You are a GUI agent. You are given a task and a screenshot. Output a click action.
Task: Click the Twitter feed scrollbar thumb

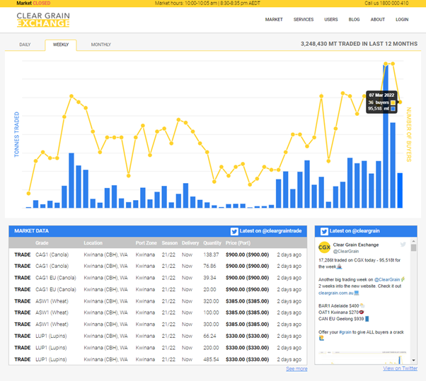(413, 248)
